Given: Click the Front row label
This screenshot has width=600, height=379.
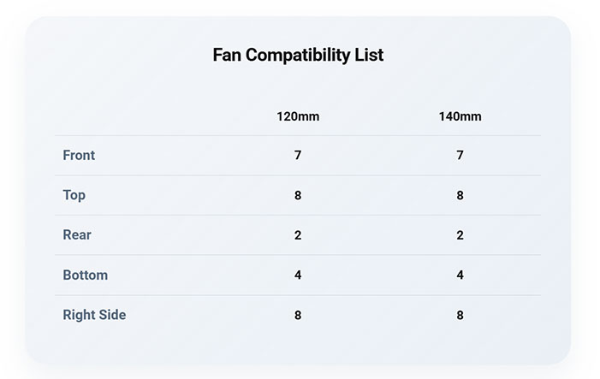Looking at the screenshot, I should [x=79, y=155].
